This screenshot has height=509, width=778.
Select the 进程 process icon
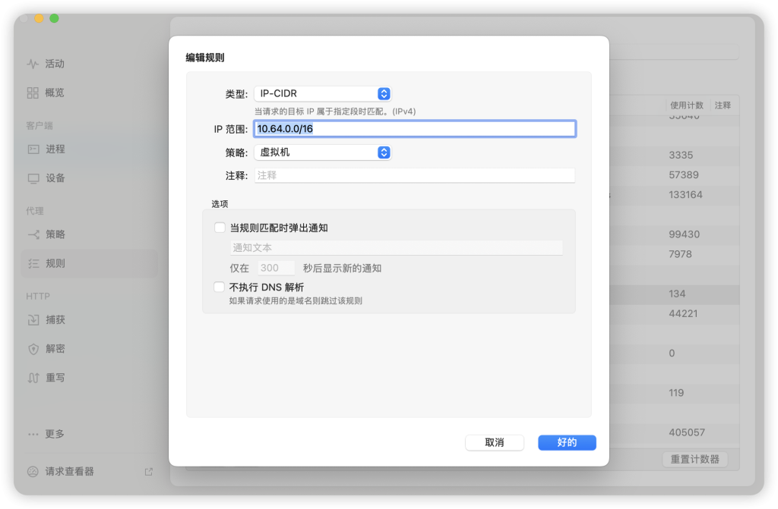pyautogui.click(x=33, y=149)
